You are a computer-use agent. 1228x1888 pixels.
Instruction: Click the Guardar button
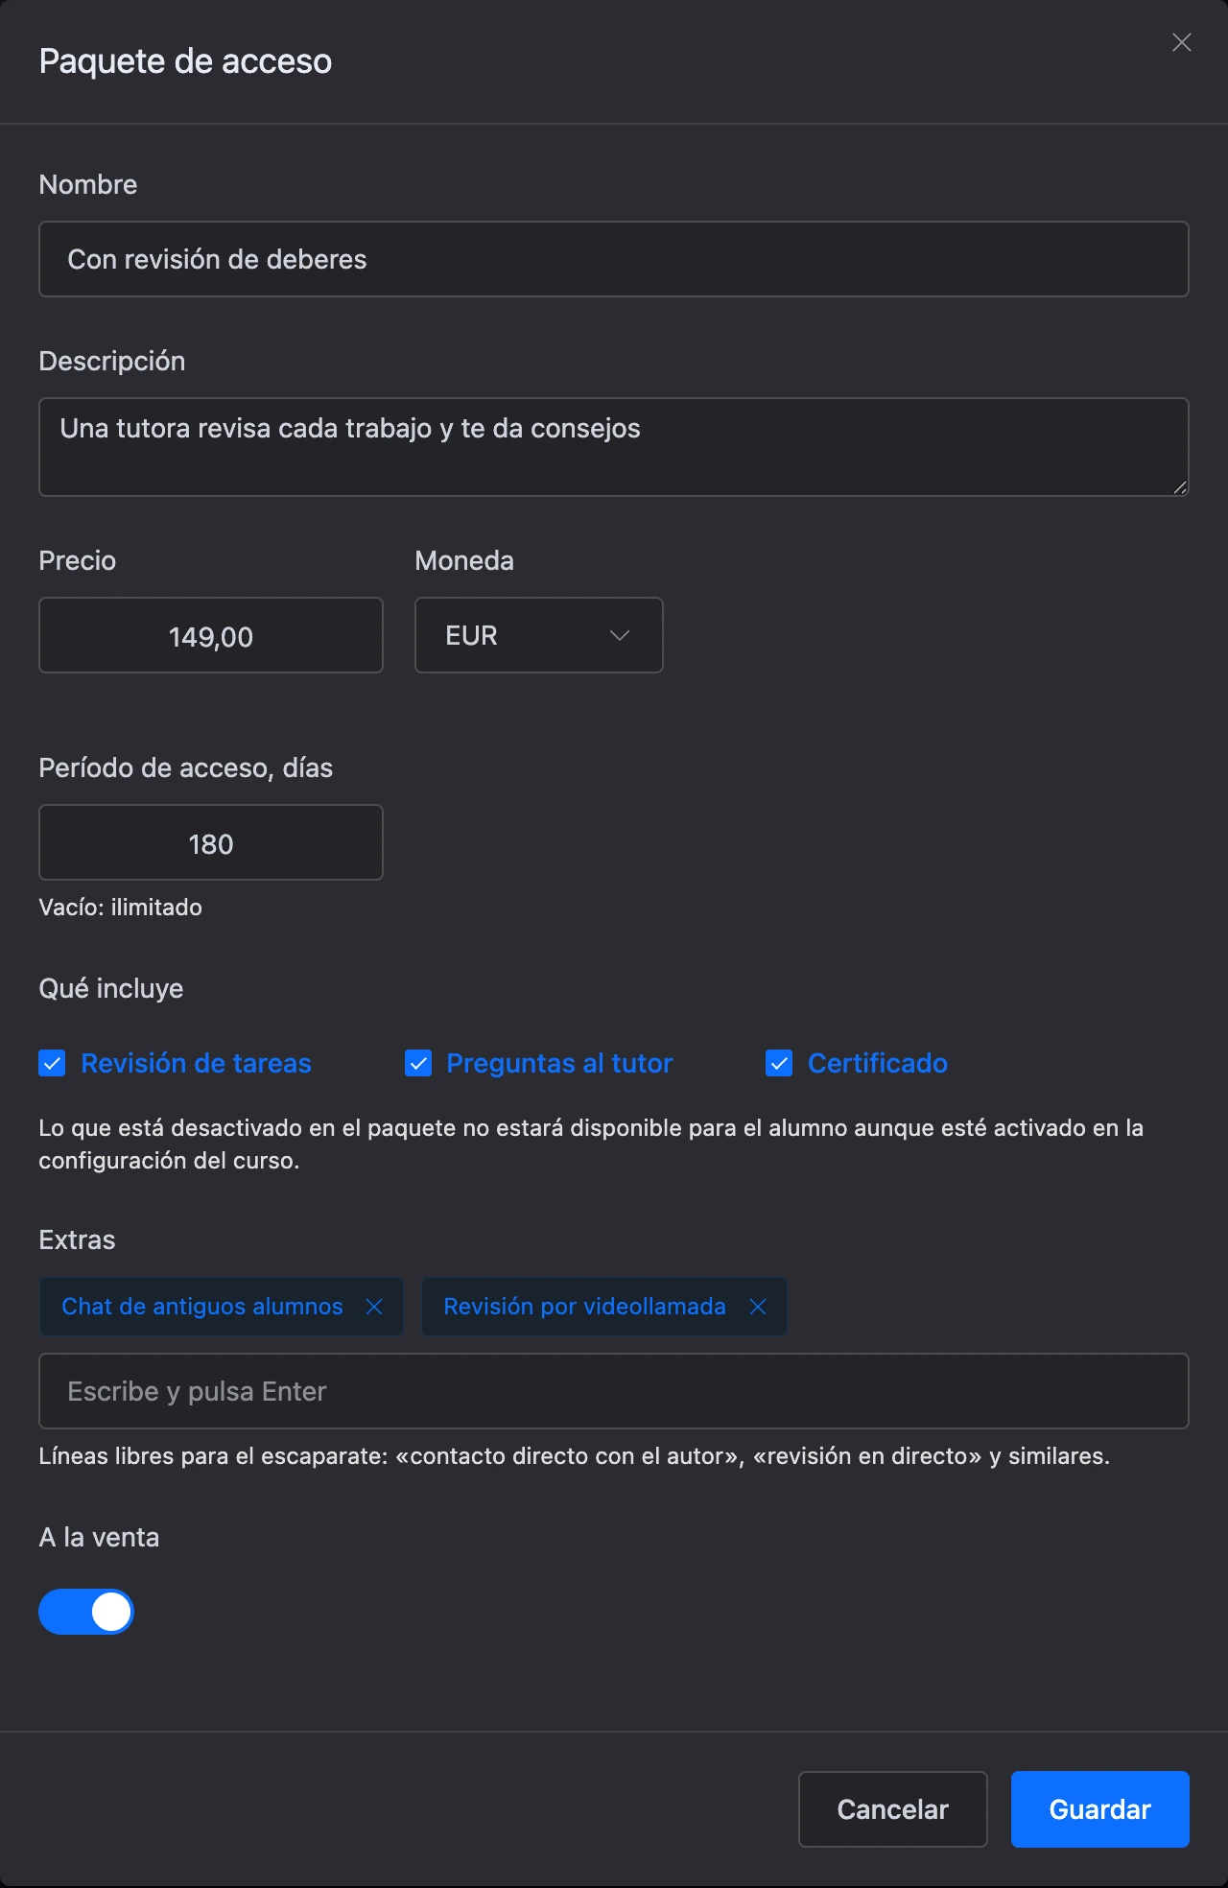(1100, 1809)
